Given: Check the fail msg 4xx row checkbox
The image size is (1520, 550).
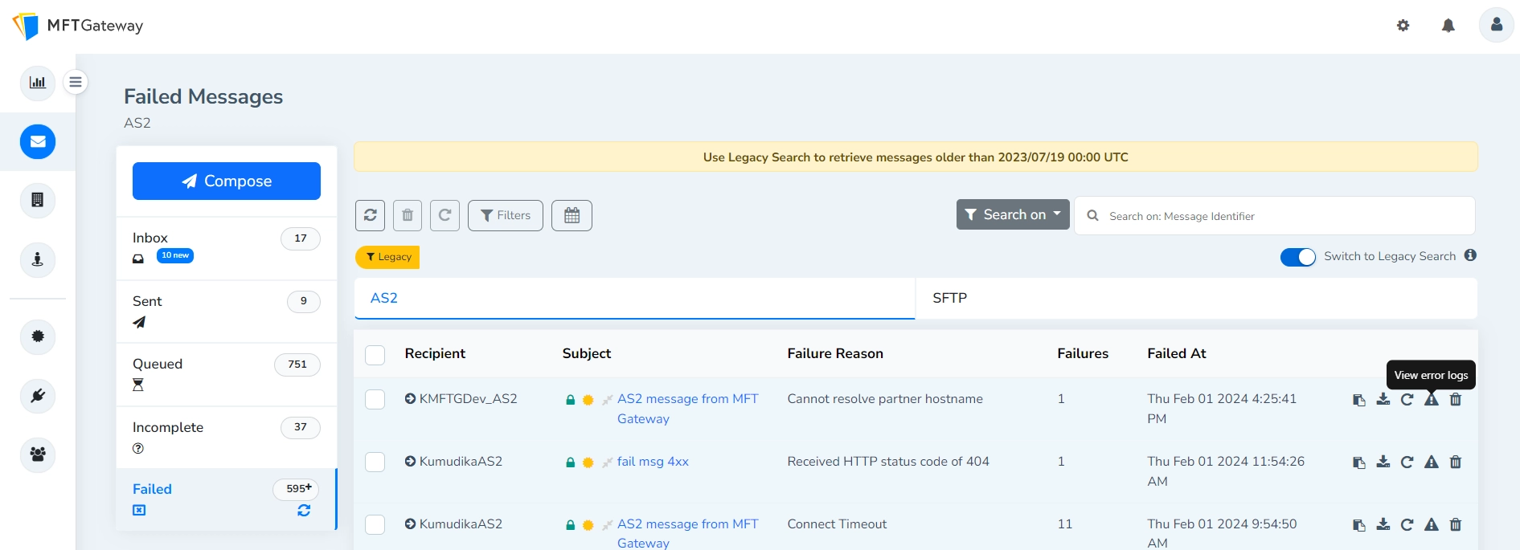Looking at the screenshot, I should click(x=375, y=462).
